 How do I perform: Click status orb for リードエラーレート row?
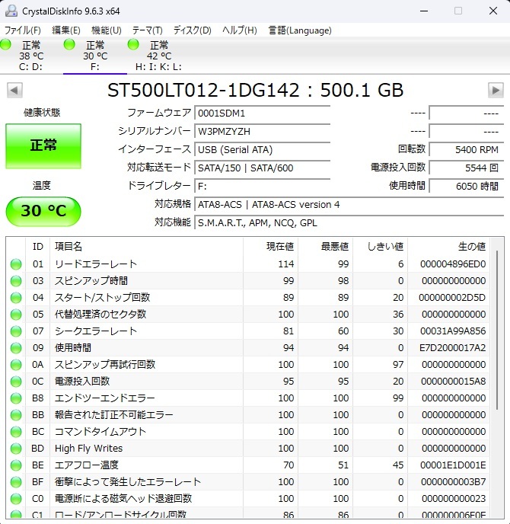16,264
